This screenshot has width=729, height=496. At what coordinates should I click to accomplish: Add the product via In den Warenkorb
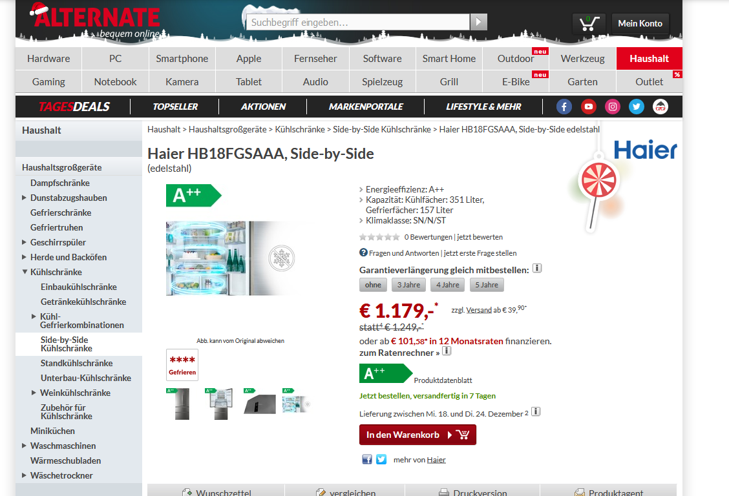coord(417,435)
